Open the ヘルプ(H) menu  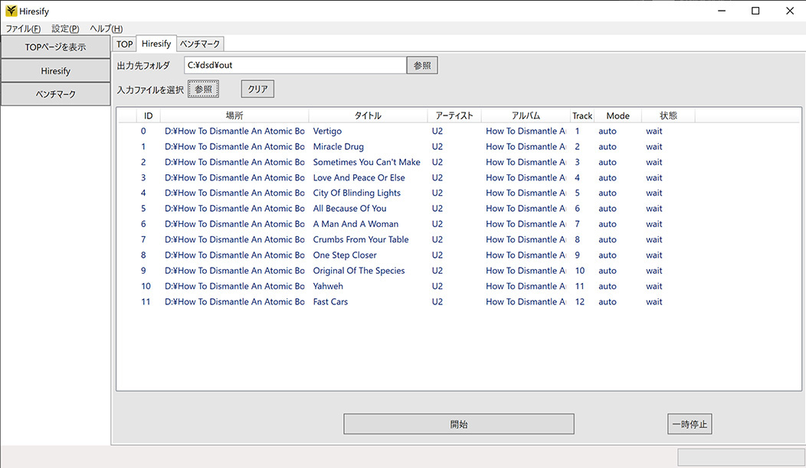[106, 28]
